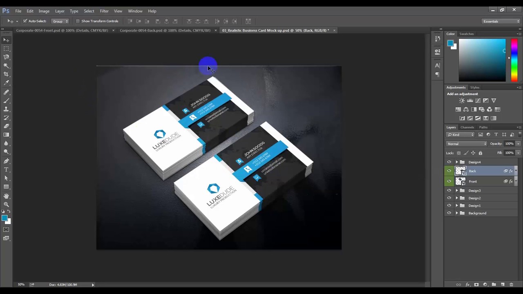Switch to Corporate-0054-Front.psd tab
523x294 pixels.
[x=62, y=30]
